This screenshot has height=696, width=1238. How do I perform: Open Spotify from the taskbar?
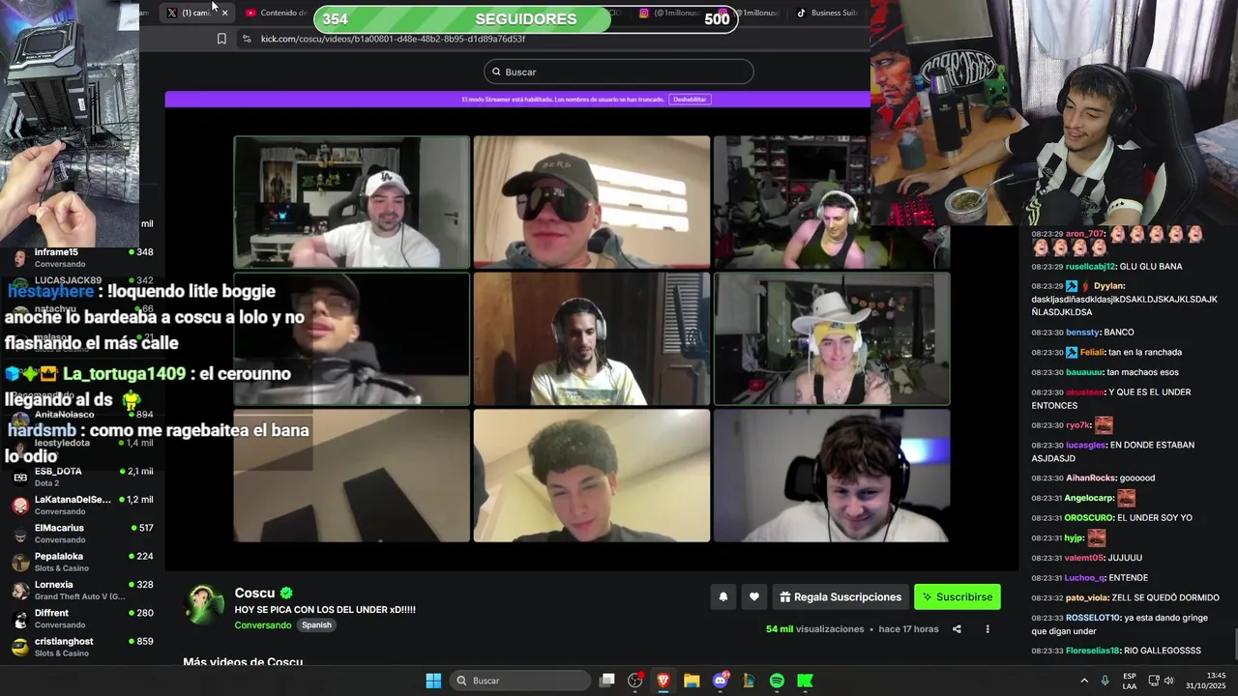(777, 681)
